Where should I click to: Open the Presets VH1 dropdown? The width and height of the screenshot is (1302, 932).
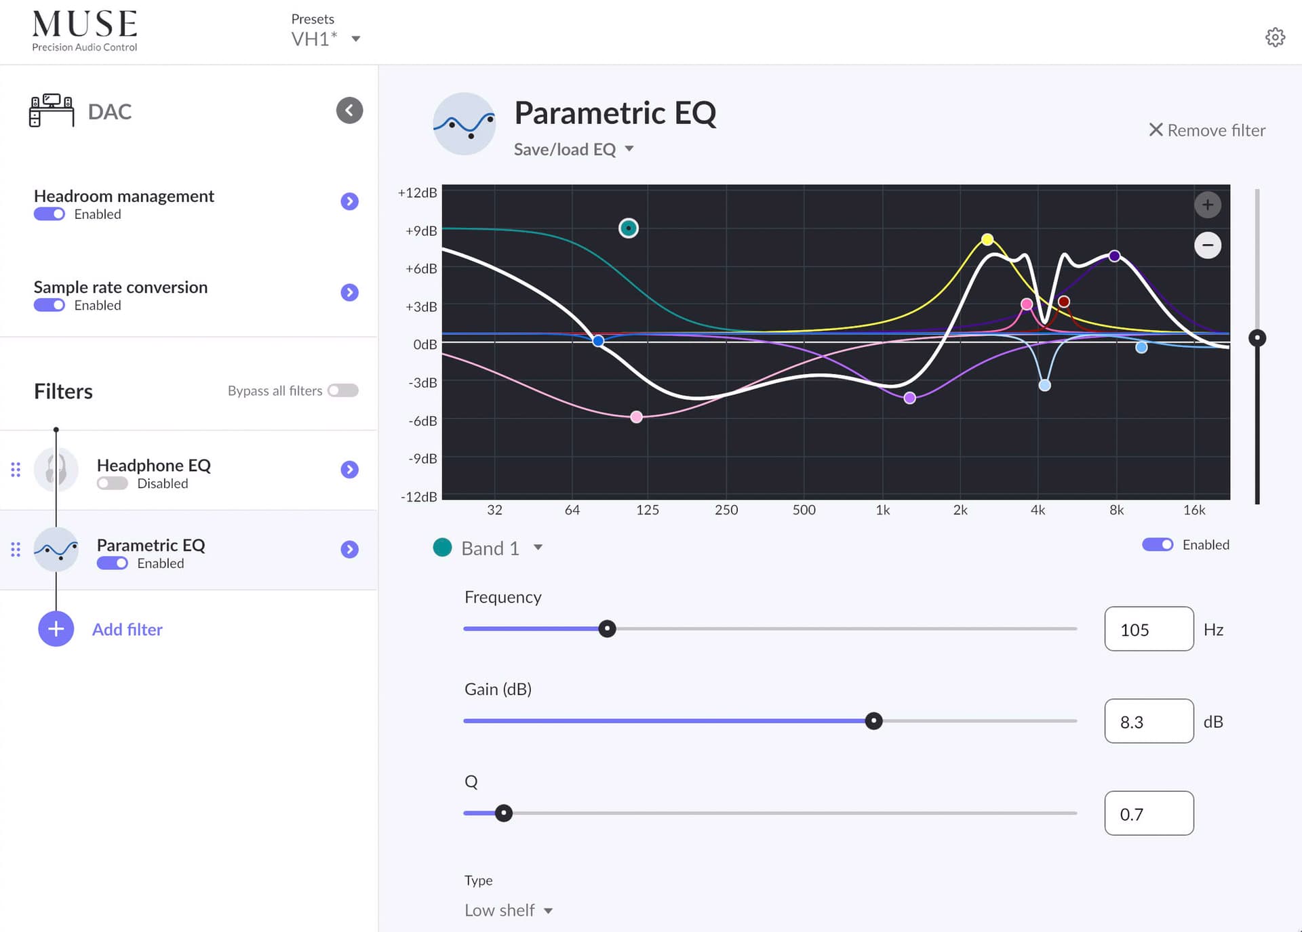click(325, 39)
